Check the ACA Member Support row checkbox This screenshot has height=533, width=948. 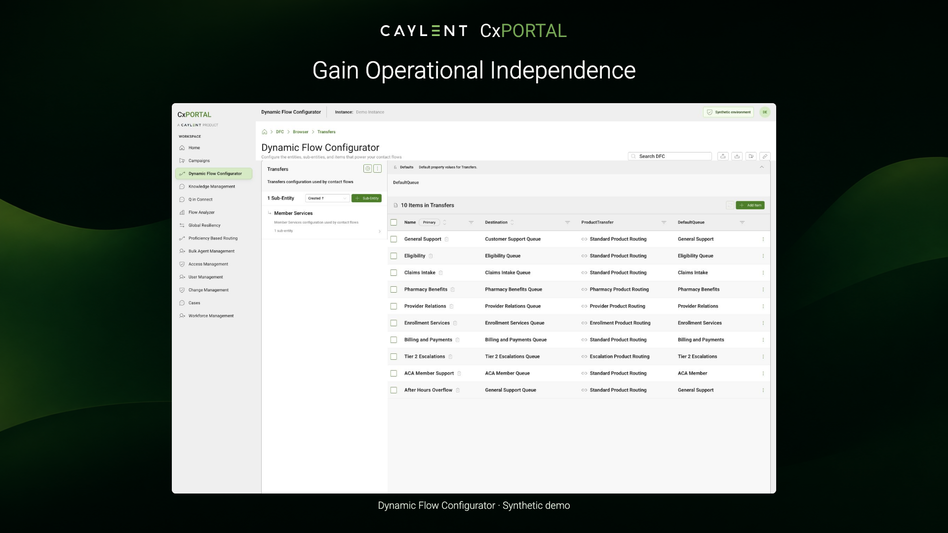click(394, 374)
